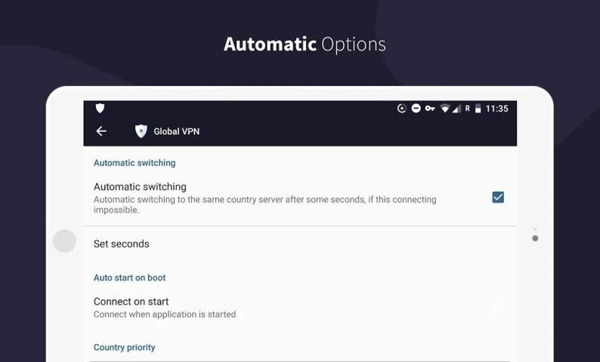Click the Global VPN title text
This screenshot has width=600, height=362.
tap(176, 131)
